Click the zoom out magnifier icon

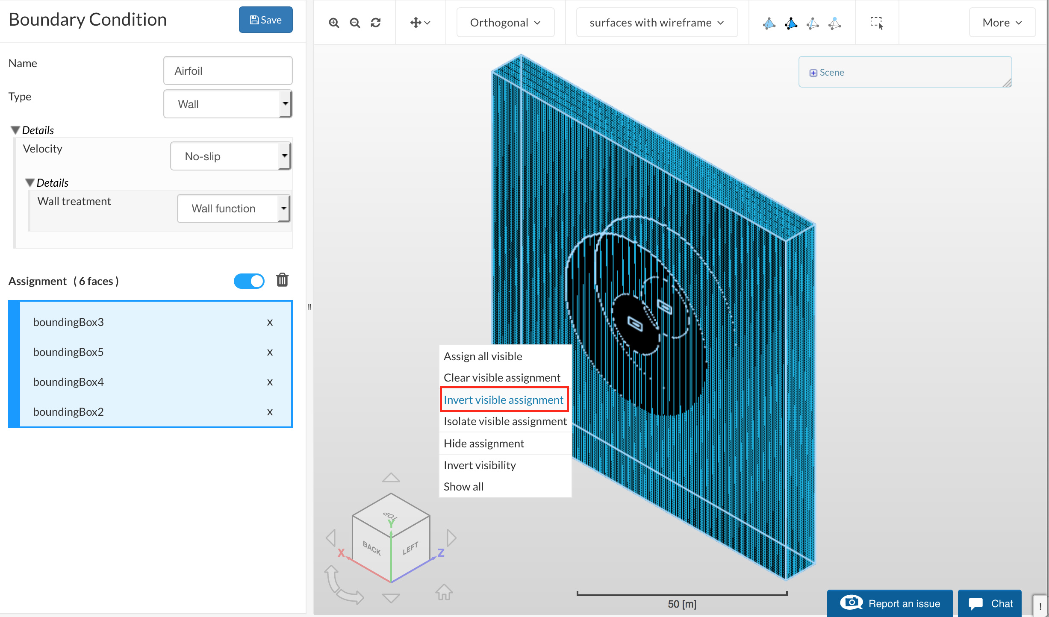pos(355,23)
